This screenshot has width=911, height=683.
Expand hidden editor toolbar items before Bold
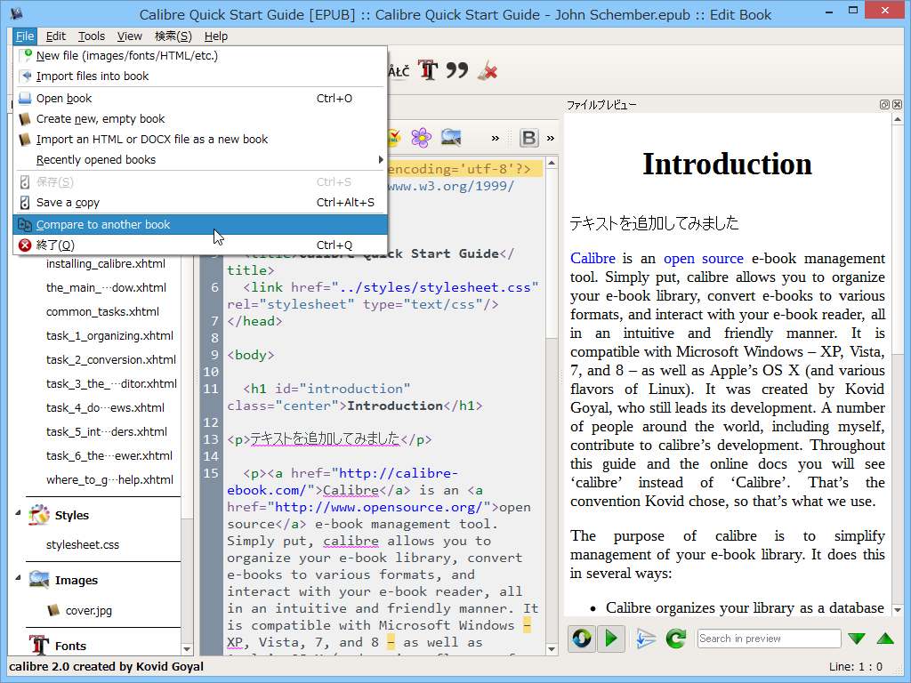[x=495, y=138]
